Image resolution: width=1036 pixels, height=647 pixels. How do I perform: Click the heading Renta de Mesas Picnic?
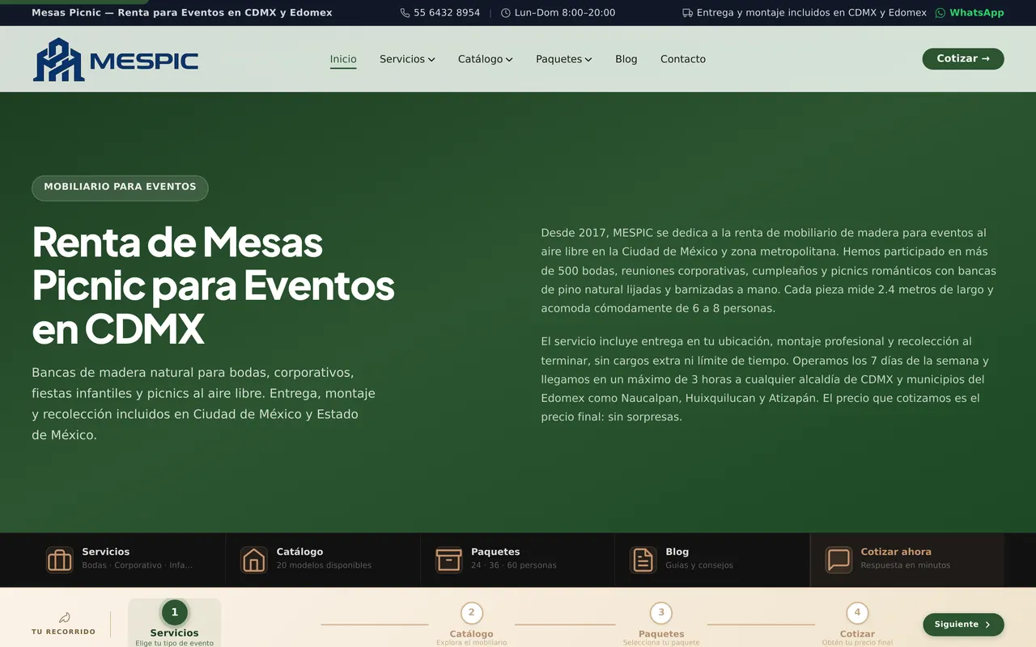[213, 285]
